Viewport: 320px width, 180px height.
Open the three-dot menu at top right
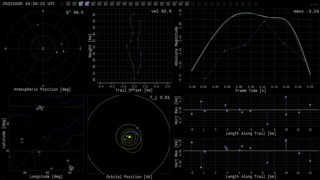313,4
